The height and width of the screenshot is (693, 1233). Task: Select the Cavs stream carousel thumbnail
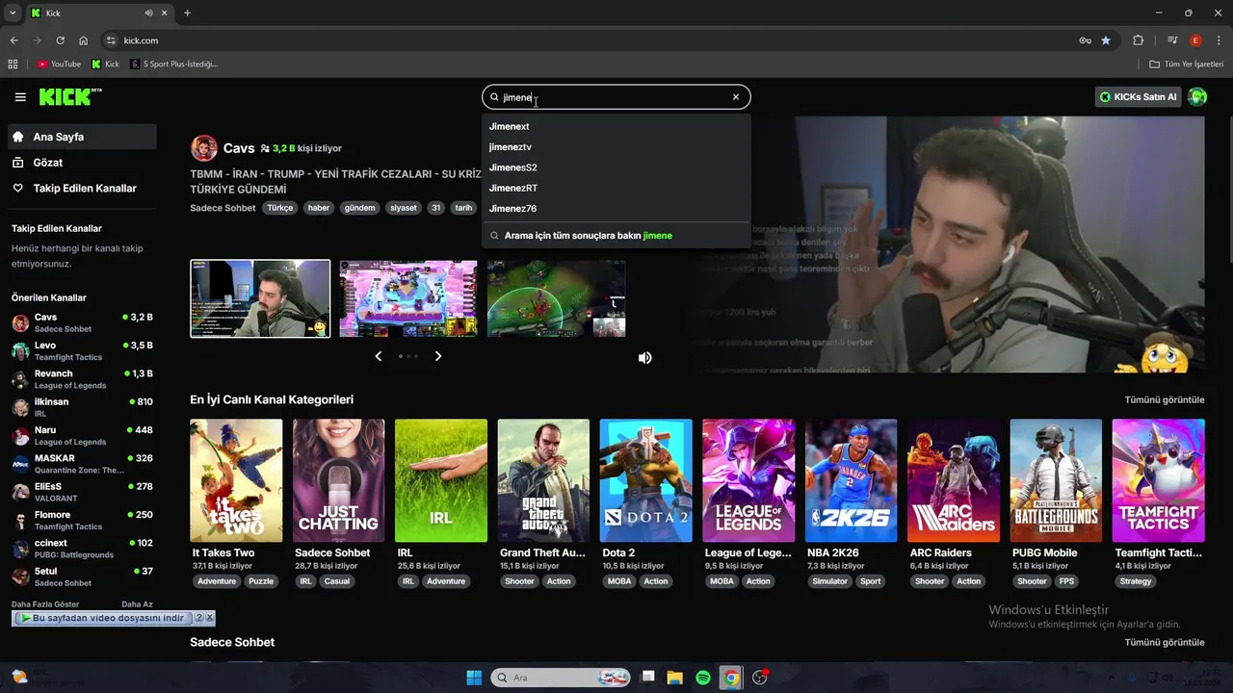point(260,298)
